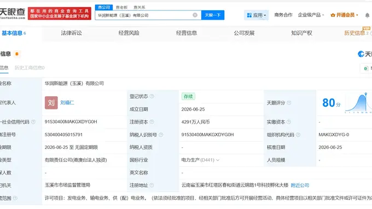Open the 应用 dropdown
372x209 pixels.
[257, 15]
